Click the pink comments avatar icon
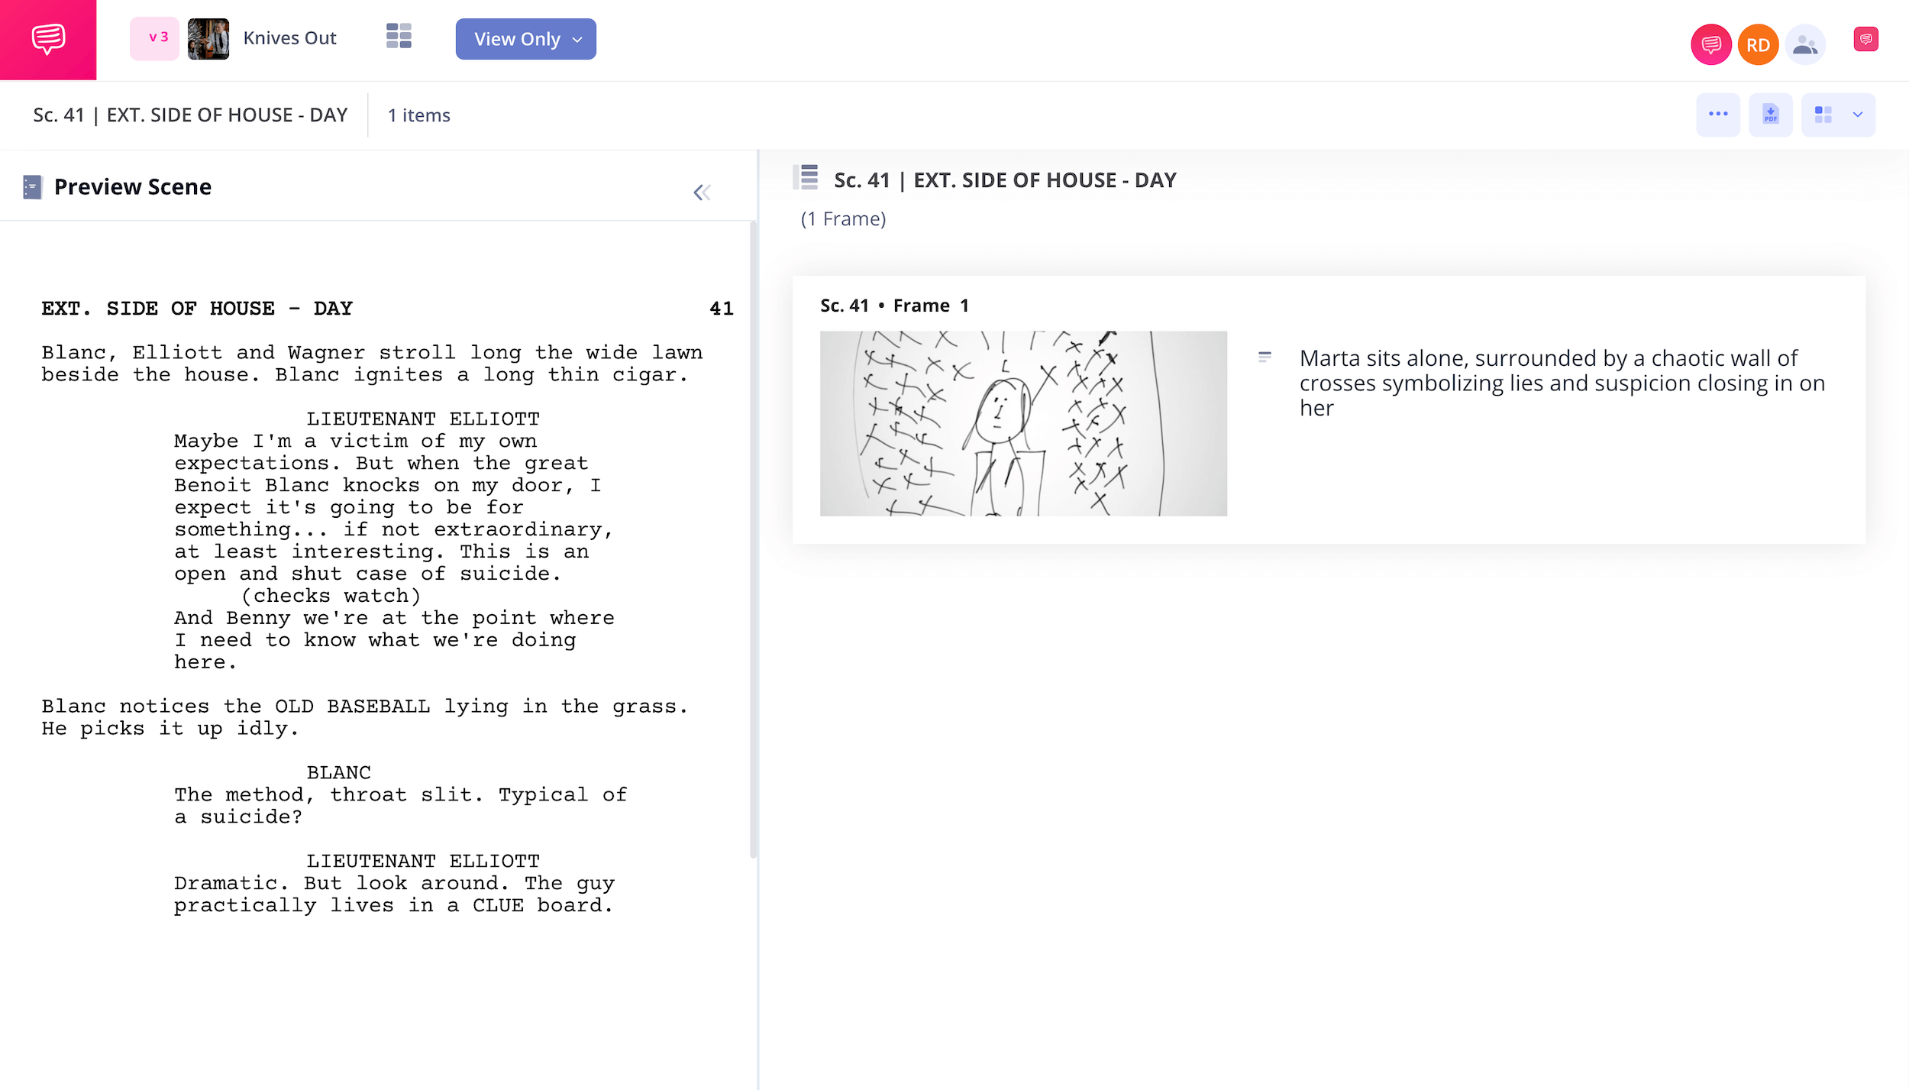The height and width of the screenshot is (1090, 1909). (x=1710, y=45)
